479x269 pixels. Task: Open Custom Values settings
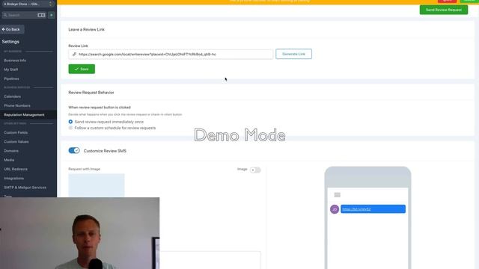[x=16, y=142]
